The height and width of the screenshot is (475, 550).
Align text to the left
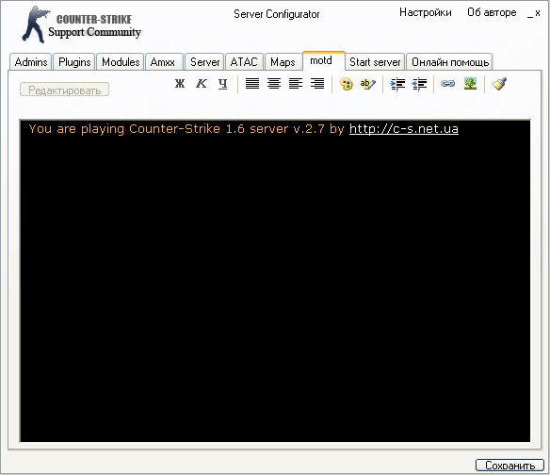tap(296, 84)
